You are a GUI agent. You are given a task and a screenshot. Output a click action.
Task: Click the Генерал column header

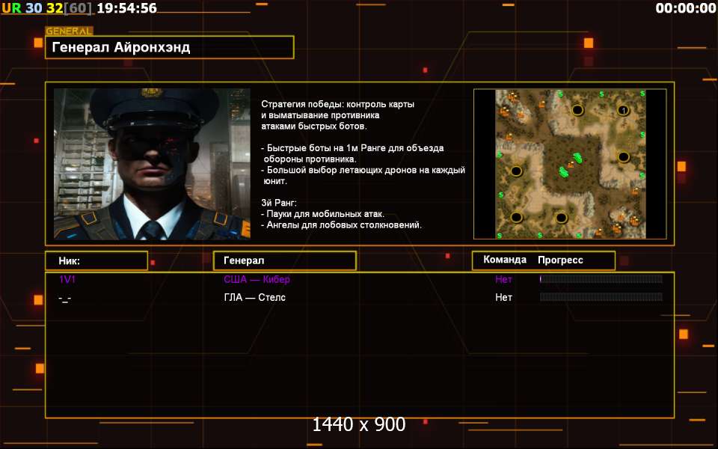point(284,260)
